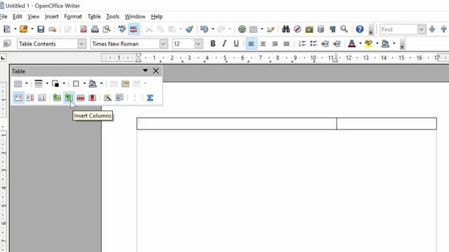The height and width of the screenshot is (252, 449).
Task: Toggle AutoSpellcheck icon
Action: [x=134, y=29]
